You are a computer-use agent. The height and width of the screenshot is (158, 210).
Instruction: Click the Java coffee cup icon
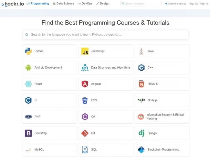pos(142,51)
